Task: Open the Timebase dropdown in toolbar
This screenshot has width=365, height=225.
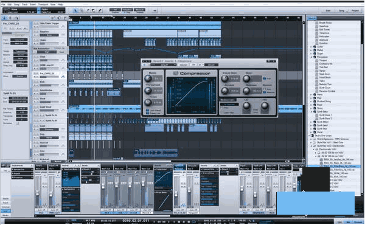Action: 140,10
